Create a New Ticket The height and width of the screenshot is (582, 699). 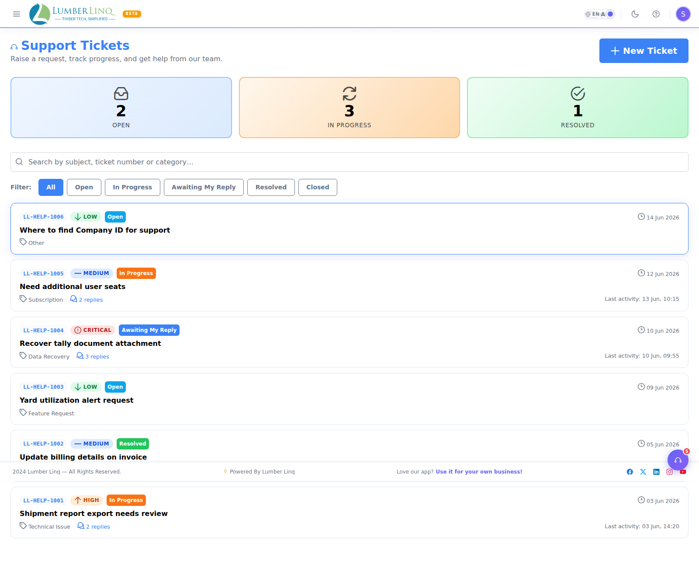644,51
